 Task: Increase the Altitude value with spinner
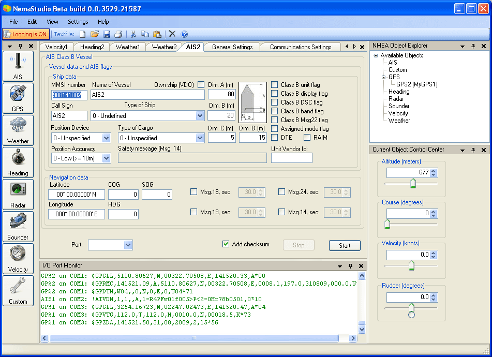434,170
